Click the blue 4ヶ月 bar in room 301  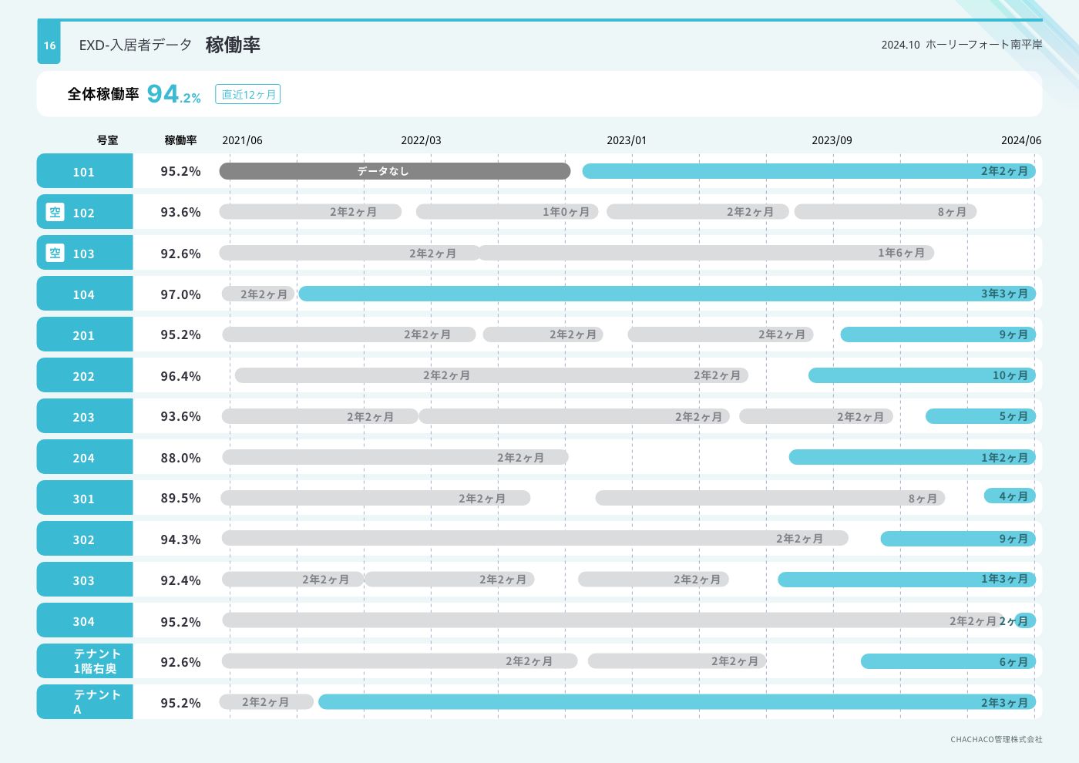pyautogui.click(x=1010, y=496)
